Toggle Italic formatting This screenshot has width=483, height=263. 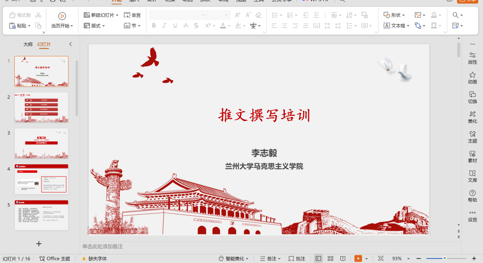(164, 25)
